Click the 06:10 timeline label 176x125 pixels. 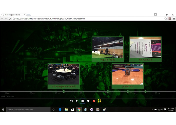coord(57,93)
